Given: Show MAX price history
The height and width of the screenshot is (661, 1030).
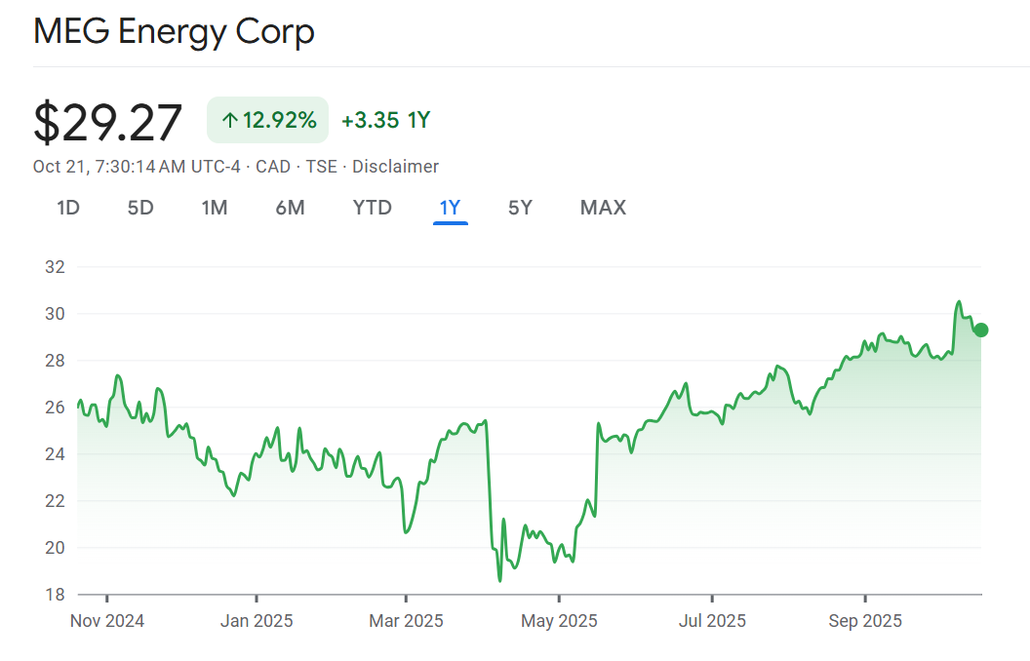Looking at the screenshot, I should pyautogui.click(x=603, y=208).
